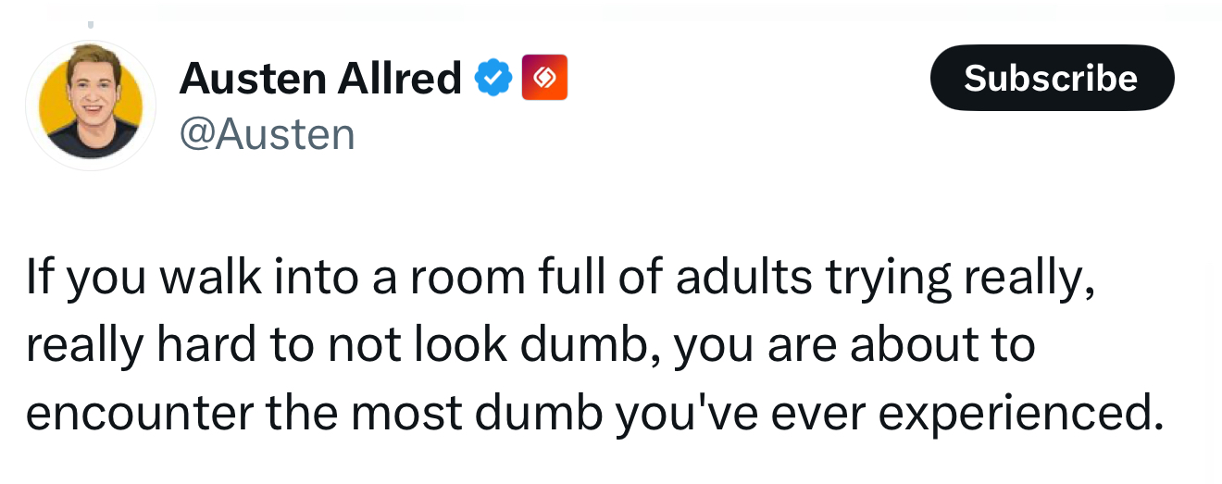This screenshot has width=1222, height=484.
Task: Click the word "look" in the tweet
Action: tap(440, 344)
